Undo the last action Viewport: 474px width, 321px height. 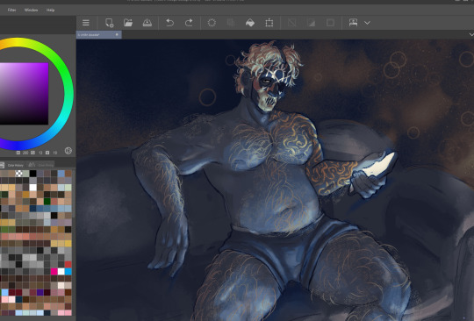coord(169,23)
